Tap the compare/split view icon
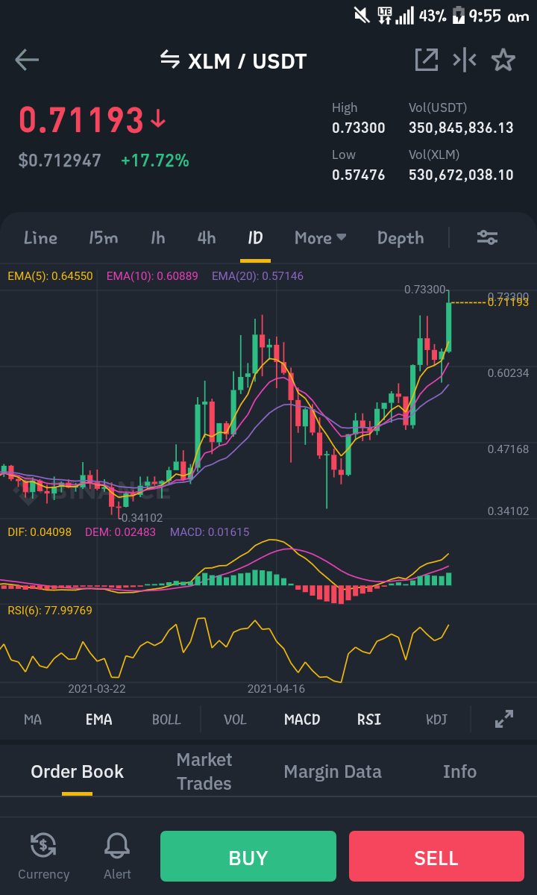 tap(465, 60)
